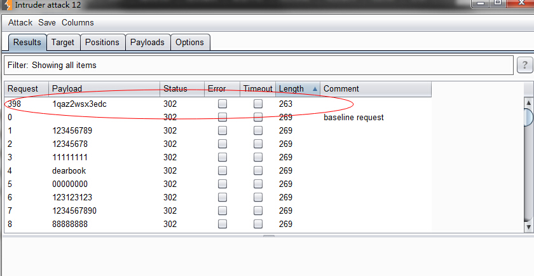Image resolution: width=534 pixels, height=276 pixels.
Task: Sort by the Timeout column header
Action: pos(258,89)
